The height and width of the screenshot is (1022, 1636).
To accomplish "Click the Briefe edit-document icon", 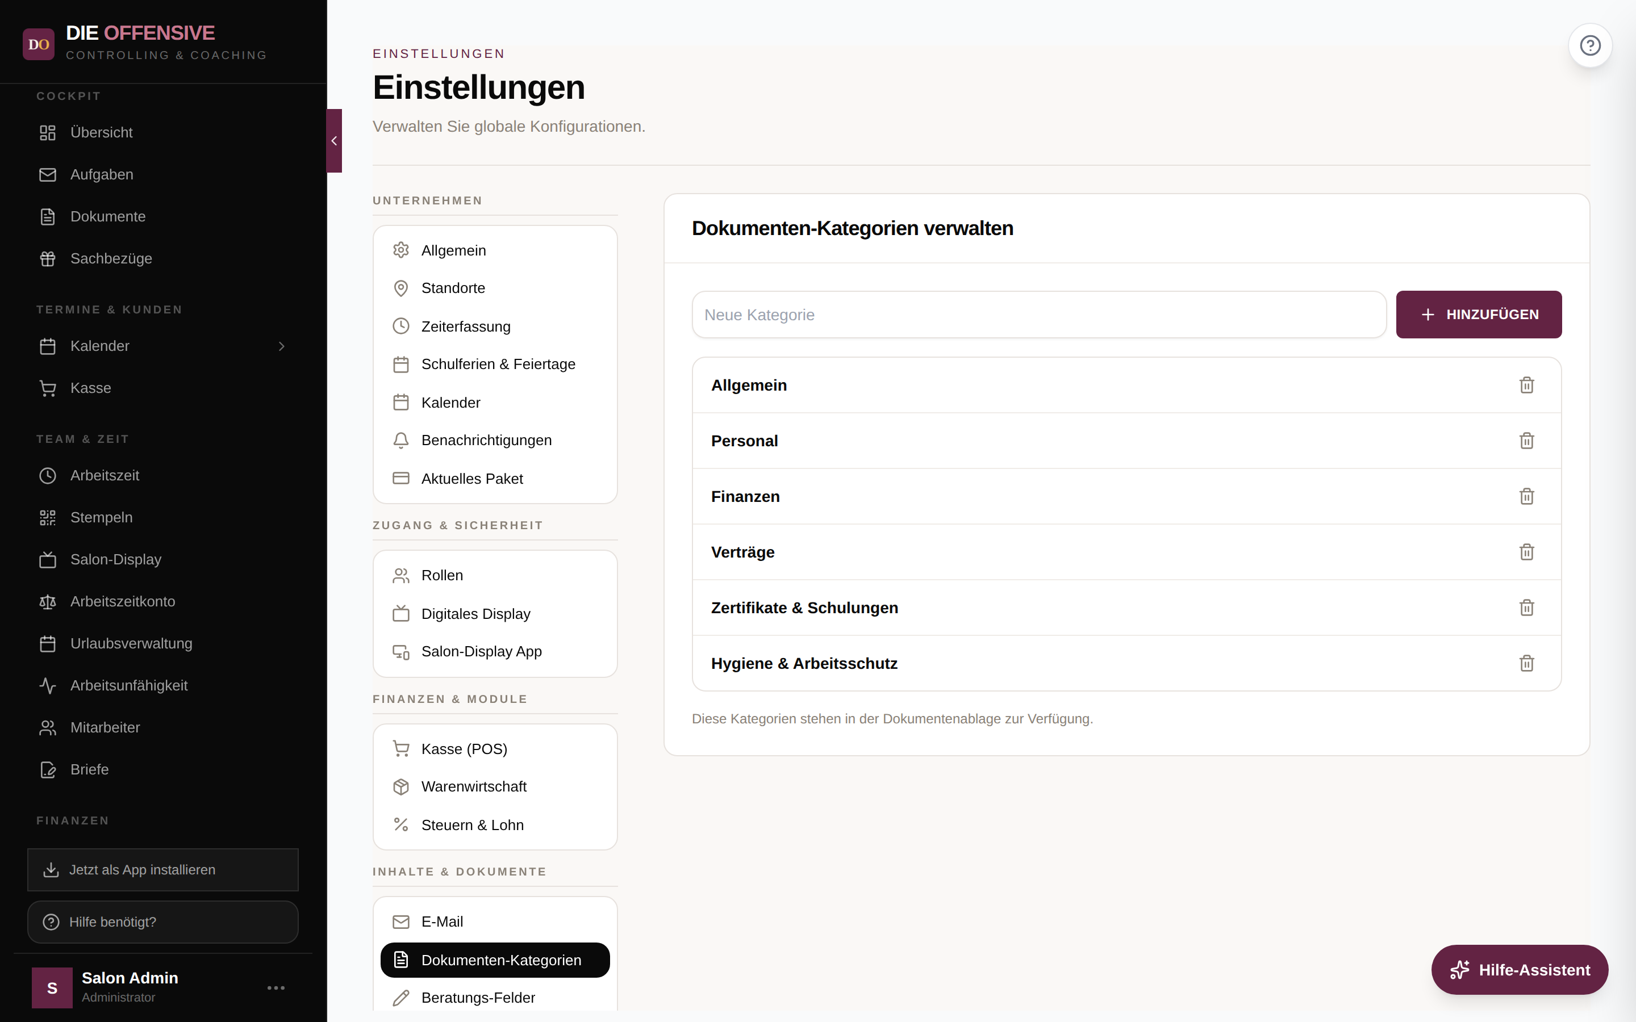I will click(x=47, y=770).
